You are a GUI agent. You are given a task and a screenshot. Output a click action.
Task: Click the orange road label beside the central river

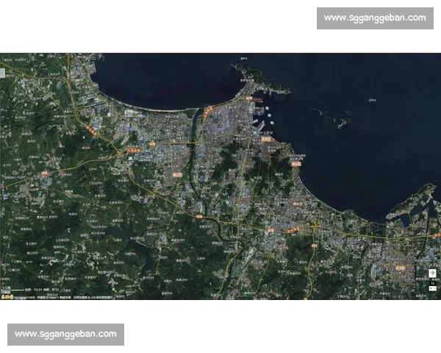point(176,174)
